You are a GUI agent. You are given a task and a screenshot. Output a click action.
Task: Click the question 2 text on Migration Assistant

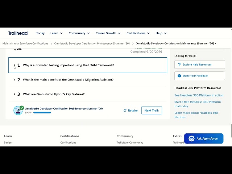pos(68,80)
